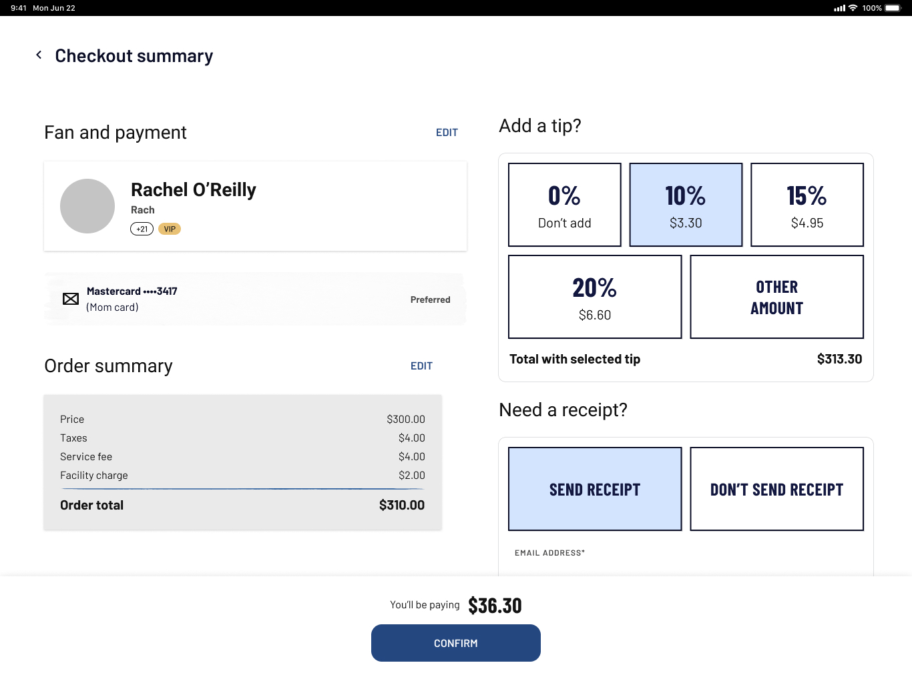Tap the Mastercard card icon
Screen dimensions: 912x683
coord(71,299)
